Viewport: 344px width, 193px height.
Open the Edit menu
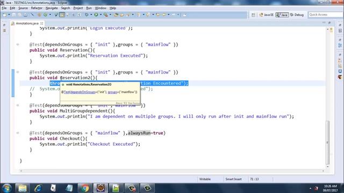pyautogui.click(x=12, y=8)
